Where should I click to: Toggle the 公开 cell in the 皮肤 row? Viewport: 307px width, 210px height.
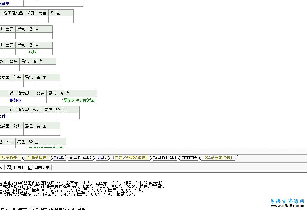[10, 52]
